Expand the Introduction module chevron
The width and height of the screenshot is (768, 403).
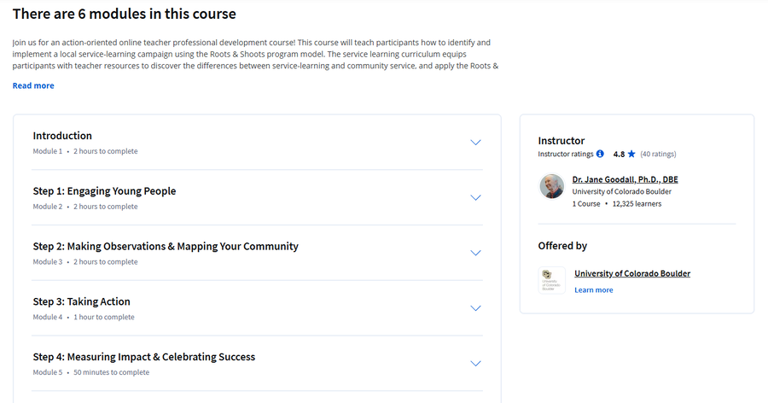pos(475,143)
